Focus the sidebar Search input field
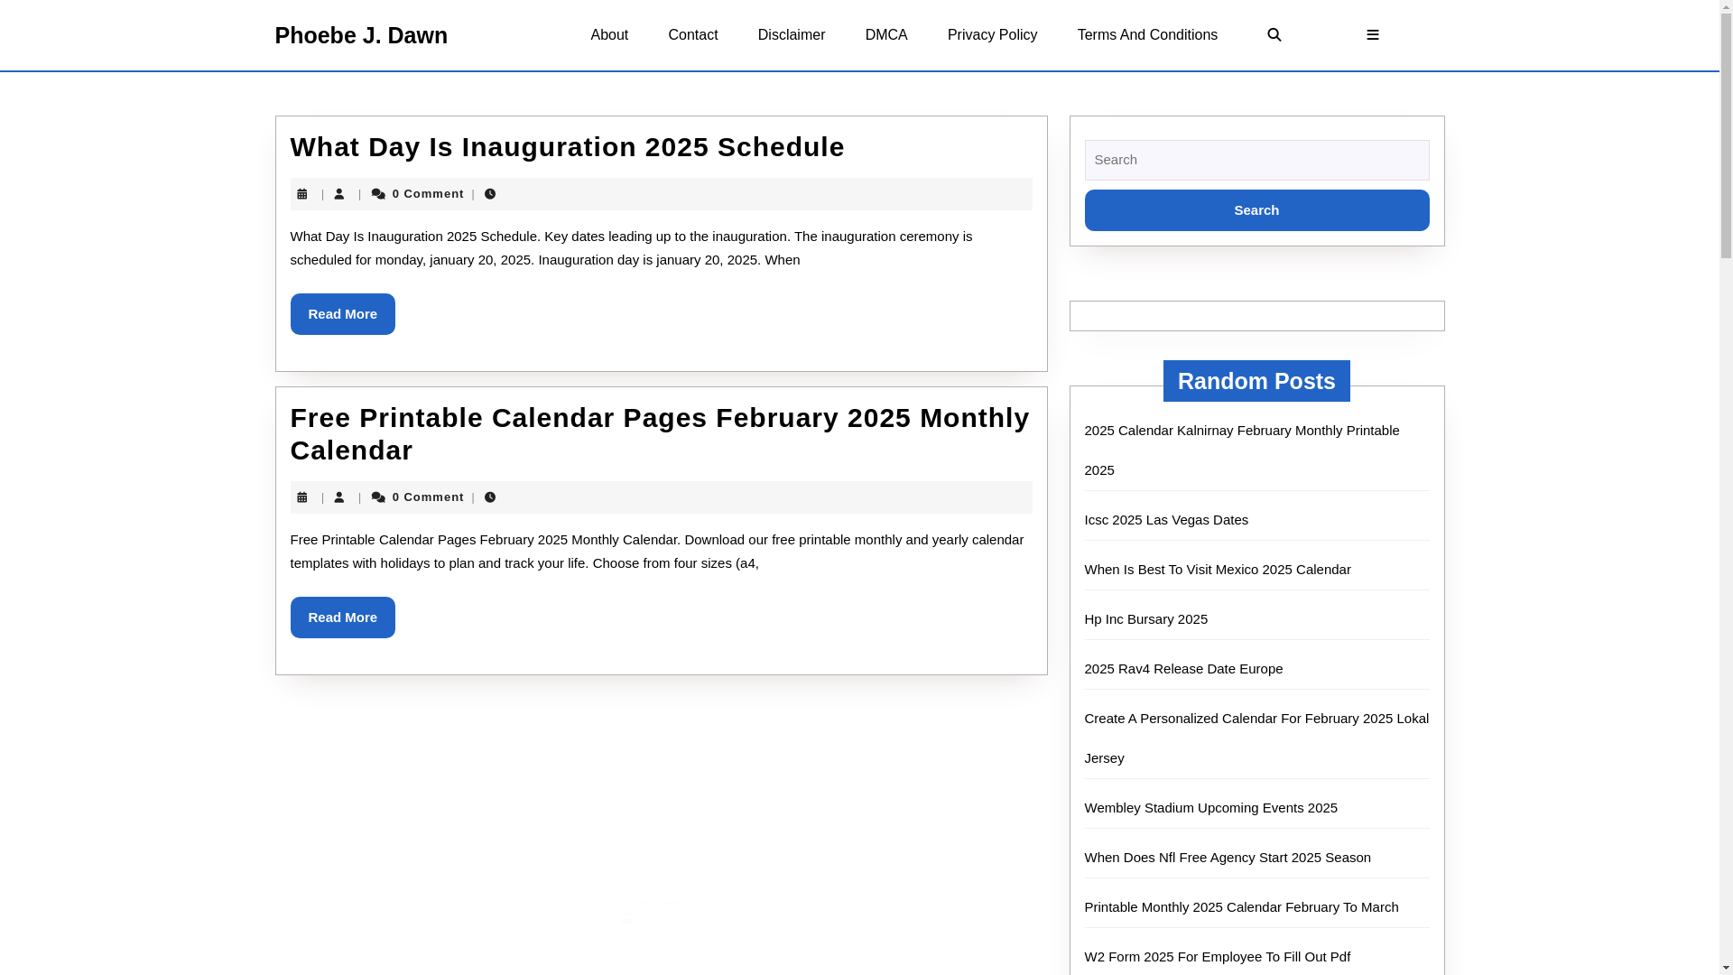The height and width of the screenshot is (975, 1733). [1256, 160]
